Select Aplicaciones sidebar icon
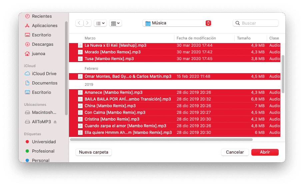The width and height of the screenshot is (304, 187). 27,26
